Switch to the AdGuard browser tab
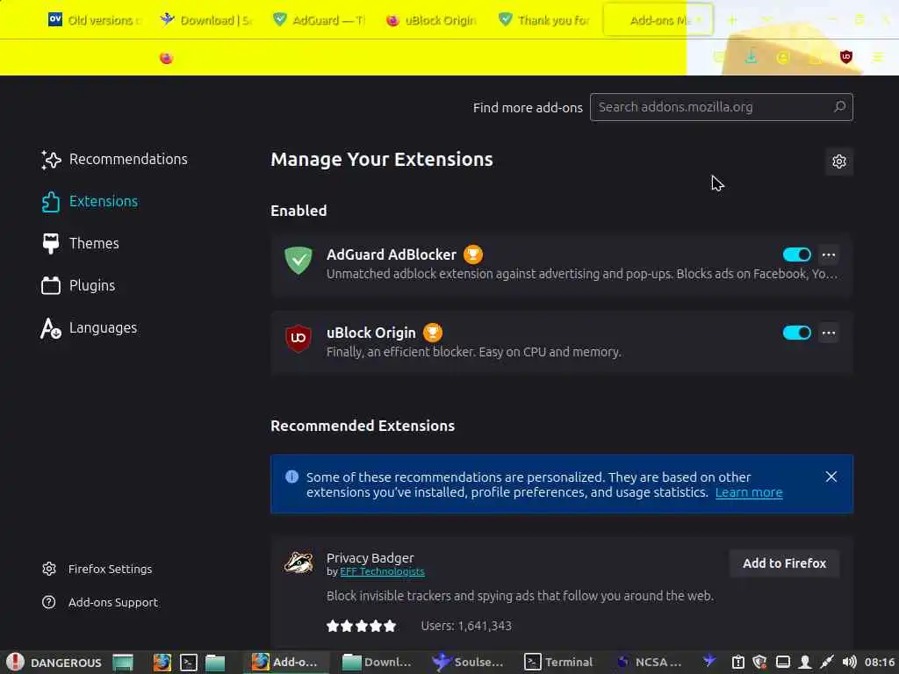 [319, 20]
